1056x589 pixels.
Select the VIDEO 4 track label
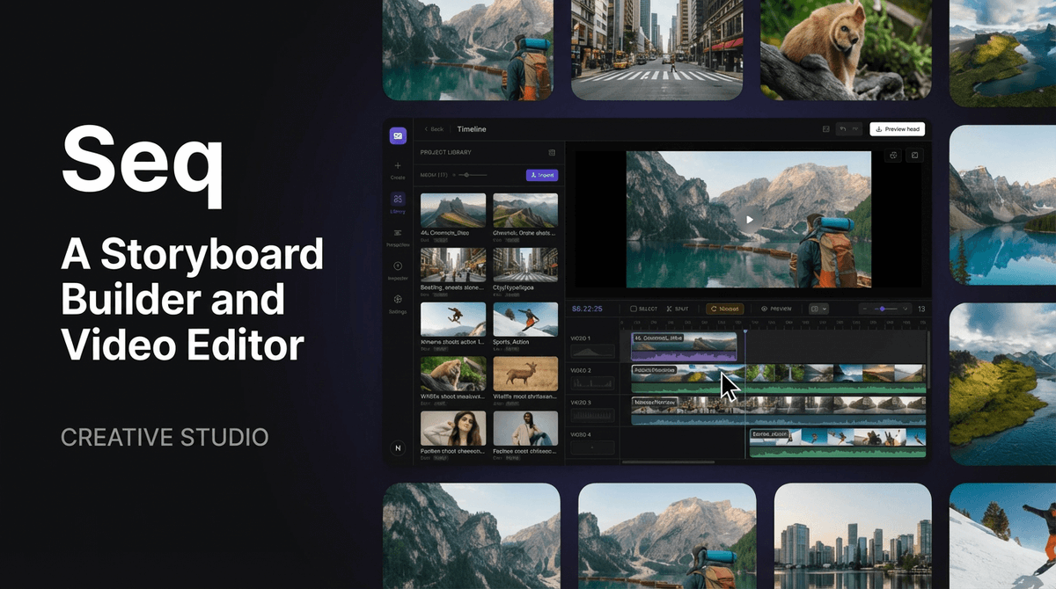(x=581, y=434)
